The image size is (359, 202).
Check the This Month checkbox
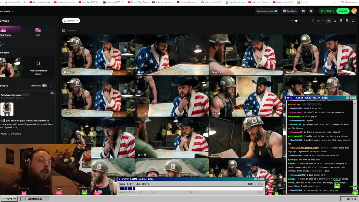(64, 30)
